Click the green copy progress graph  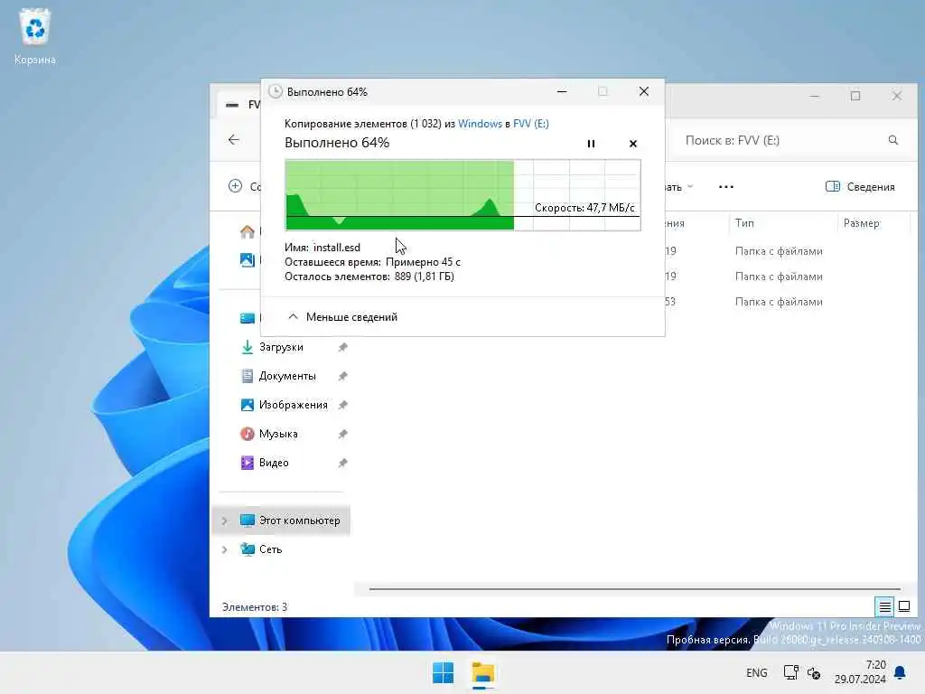(463, 195)
